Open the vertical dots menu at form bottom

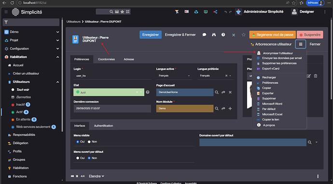pyautogui.click(x=318, y=176)
